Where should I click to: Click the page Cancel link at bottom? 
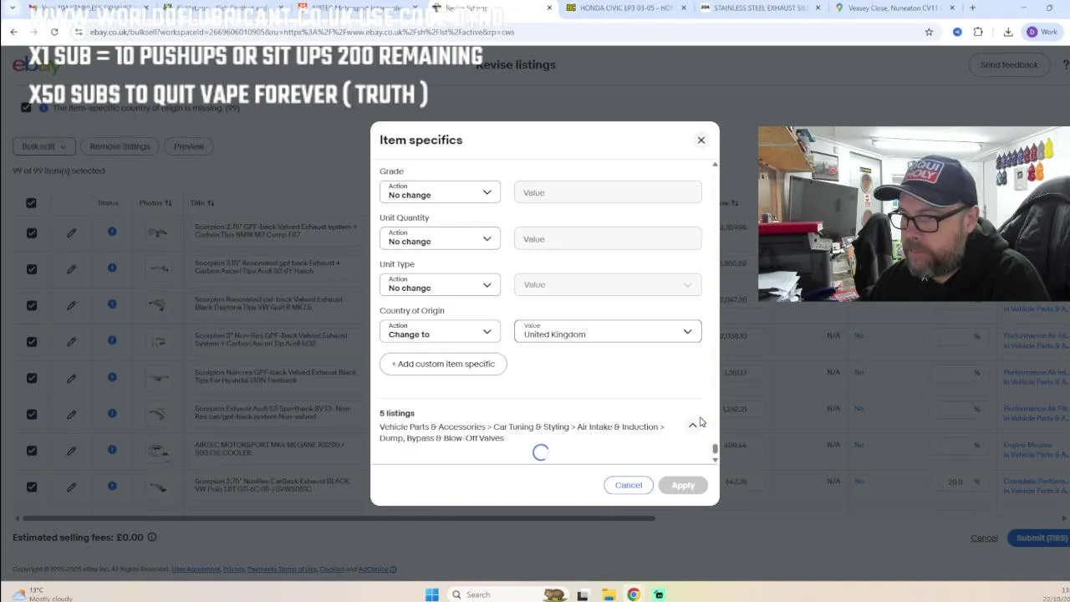pos(984,538)
